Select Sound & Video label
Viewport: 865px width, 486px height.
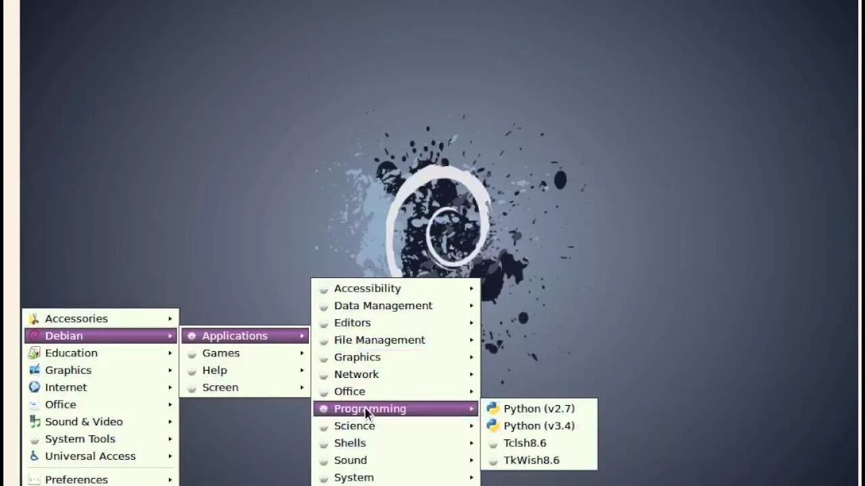point(84,422)
